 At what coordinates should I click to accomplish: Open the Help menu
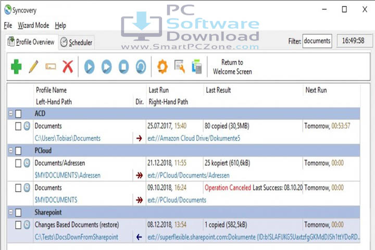pyautogui.click(x=60, y=25)
